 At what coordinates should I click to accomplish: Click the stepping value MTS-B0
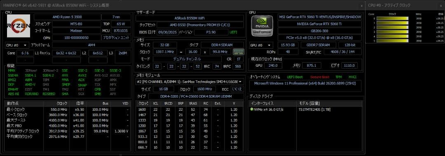[76, 24]
